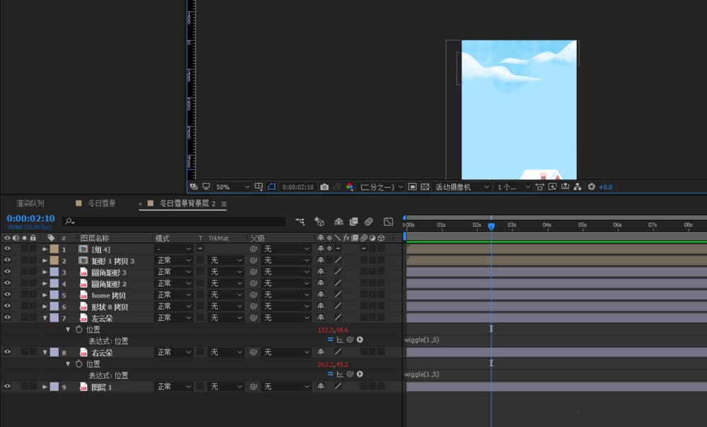Image resolution: width=707 pixels, height=427 pixels.
Task: Click the snapshot camera icon in viewer bar
Action: (325, 187)
